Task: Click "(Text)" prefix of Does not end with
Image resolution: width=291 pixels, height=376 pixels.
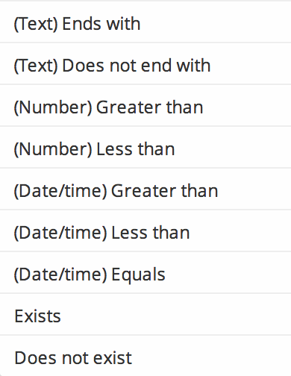Action: point(36,66)
